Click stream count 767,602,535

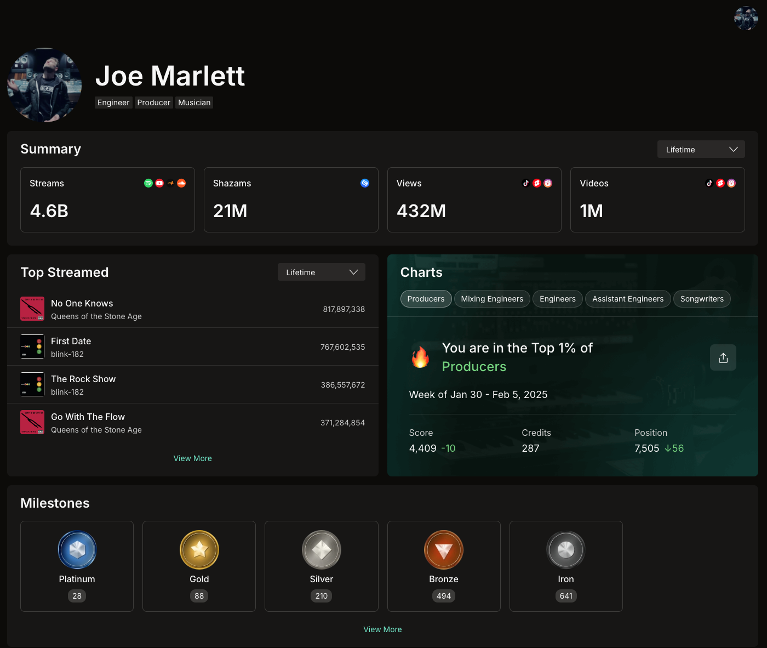click(343, 347)
